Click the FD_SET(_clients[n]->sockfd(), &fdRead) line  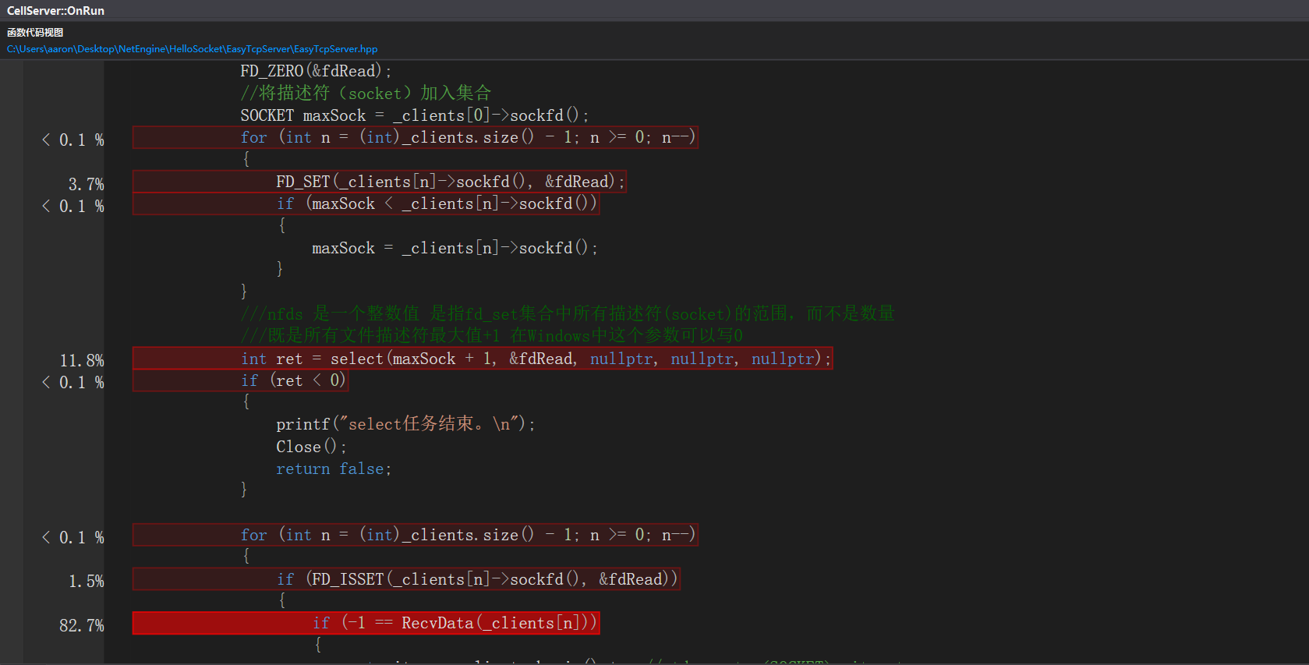(x=379, y=182)
